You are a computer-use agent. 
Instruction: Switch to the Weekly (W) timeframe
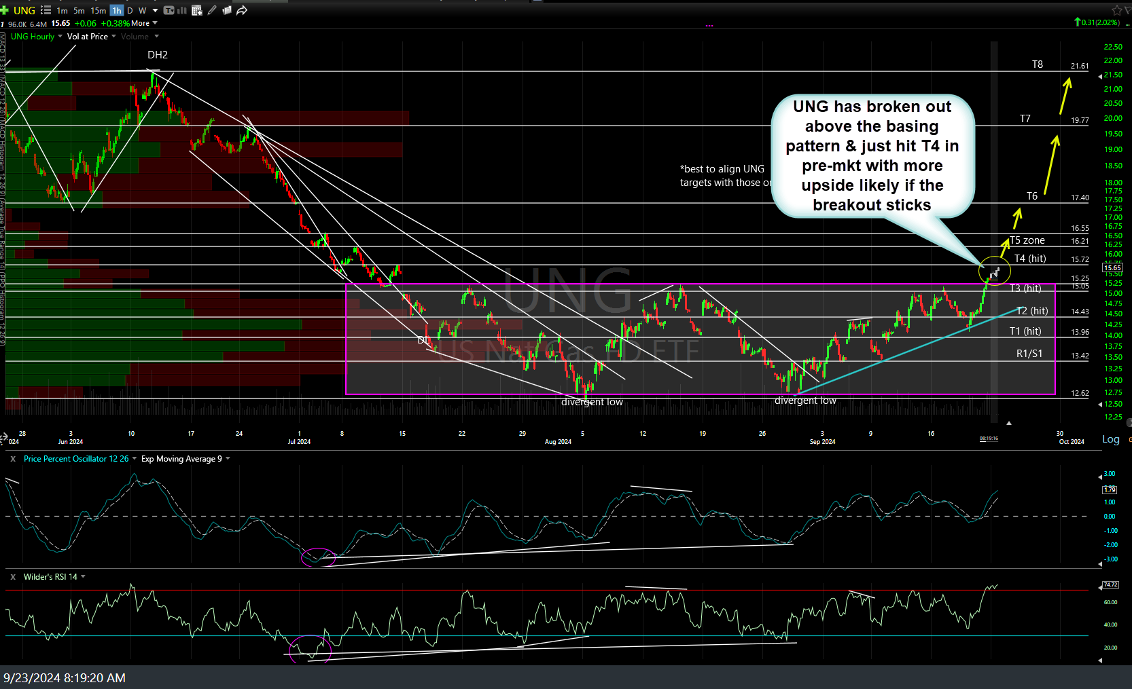[x=142, y=10]
